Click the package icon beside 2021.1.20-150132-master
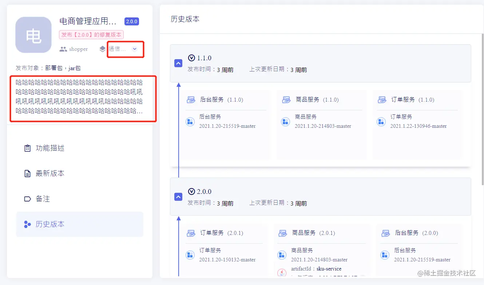Image resolution: width=484 pixels, height=285 pixels. pos(190,255)
